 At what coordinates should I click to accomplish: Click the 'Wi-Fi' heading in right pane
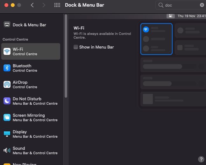79,28
